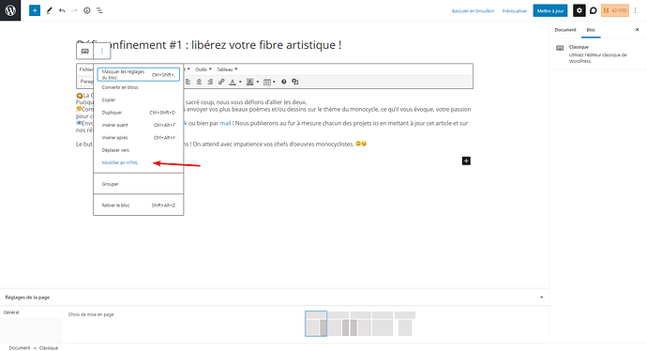Open the Outils menu
The width and height of the screenshot is (647, 351).
[x=203, y=69]
